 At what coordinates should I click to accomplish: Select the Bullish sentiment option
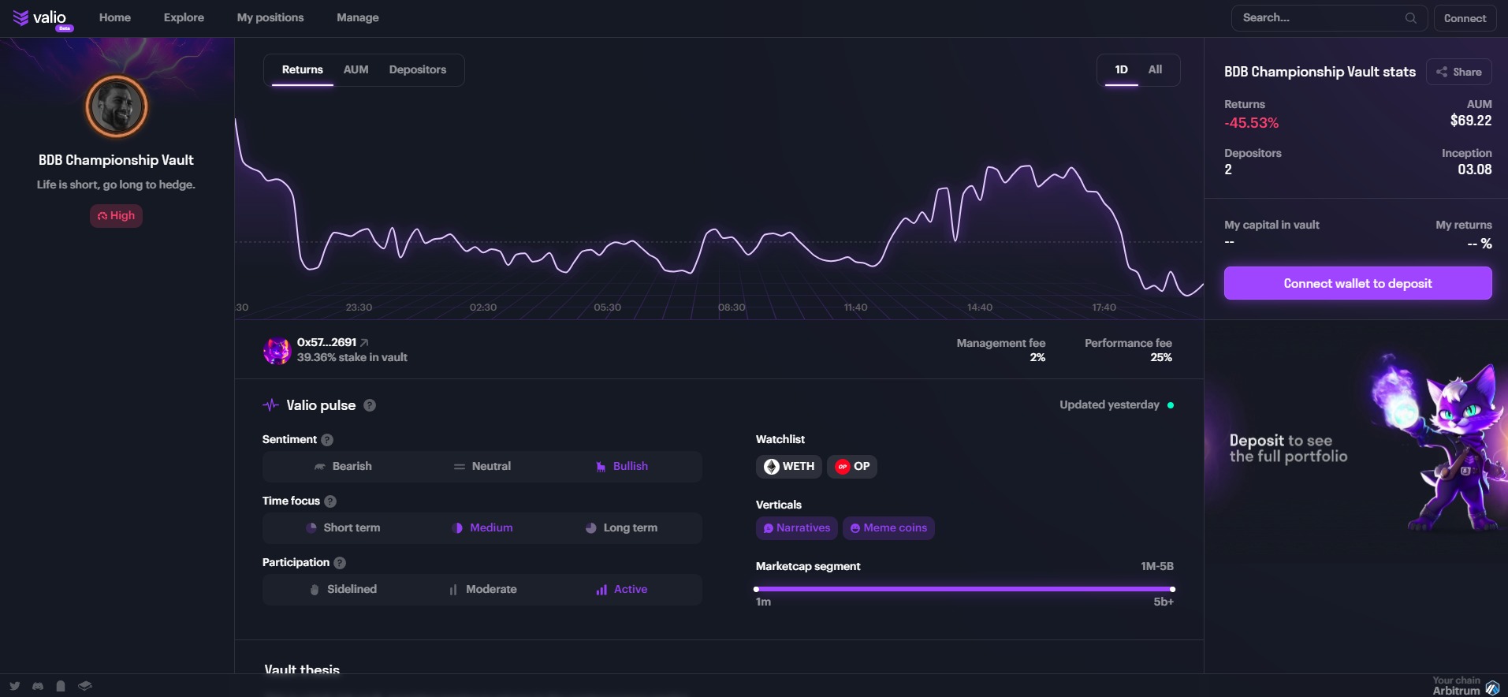[x=622, y=467]
